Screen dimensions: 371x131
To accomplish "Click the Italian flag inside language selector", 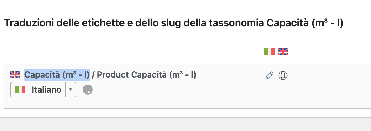I will (20, 90).
